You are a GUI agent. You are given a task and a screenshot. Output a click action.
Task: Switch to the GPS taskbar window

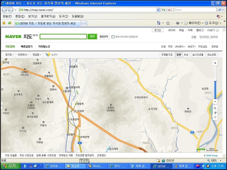point(118,166)
